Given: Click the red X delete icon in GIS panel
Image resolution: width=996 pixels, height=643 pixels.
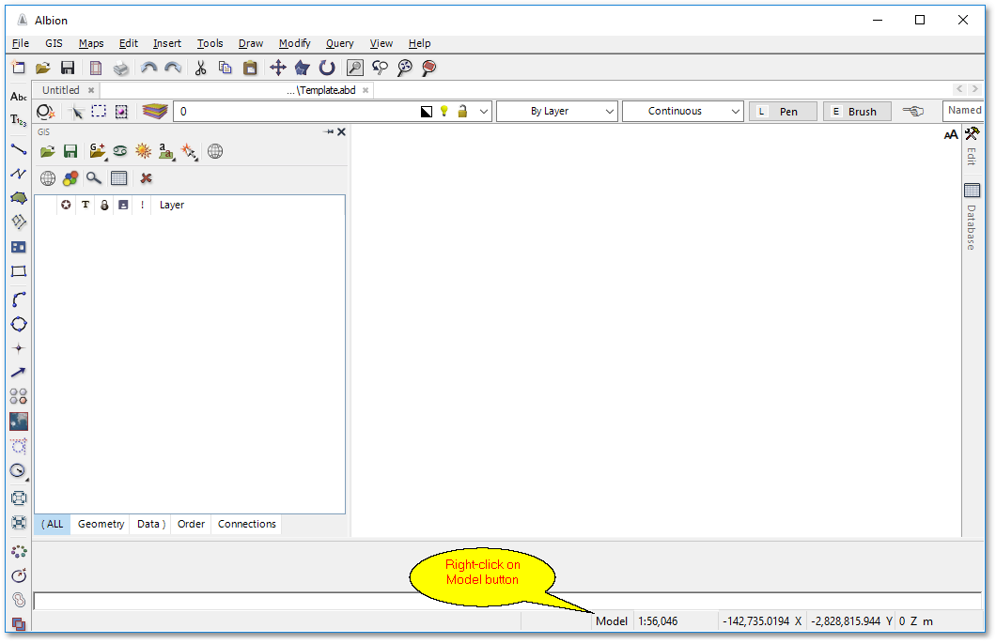Looking at the screenshot, I should pyautogui.click(x=146, y=178).
